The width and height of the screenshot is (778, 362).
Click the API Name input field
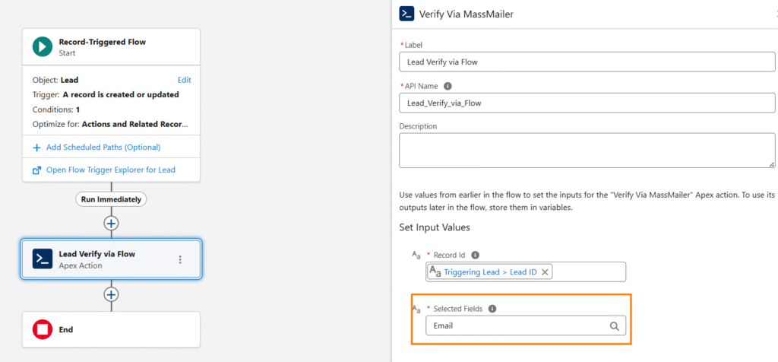587,102
